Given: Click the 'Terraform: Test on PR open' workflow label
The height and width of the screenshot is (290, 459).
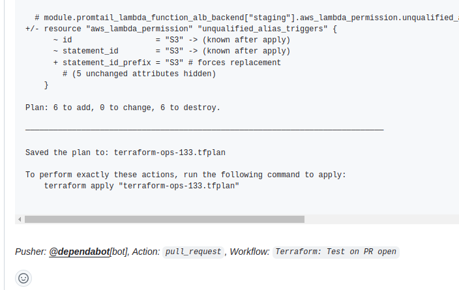Looking at the screenshot, I should (336, 252).
